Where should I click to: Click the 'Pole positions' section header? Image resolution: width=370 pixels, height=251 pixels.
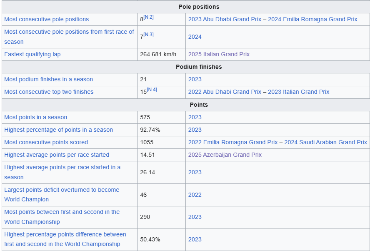[199, 7]
